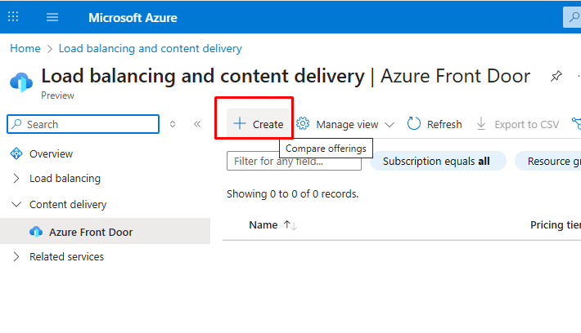Click Export to CSV

[518, 124]
